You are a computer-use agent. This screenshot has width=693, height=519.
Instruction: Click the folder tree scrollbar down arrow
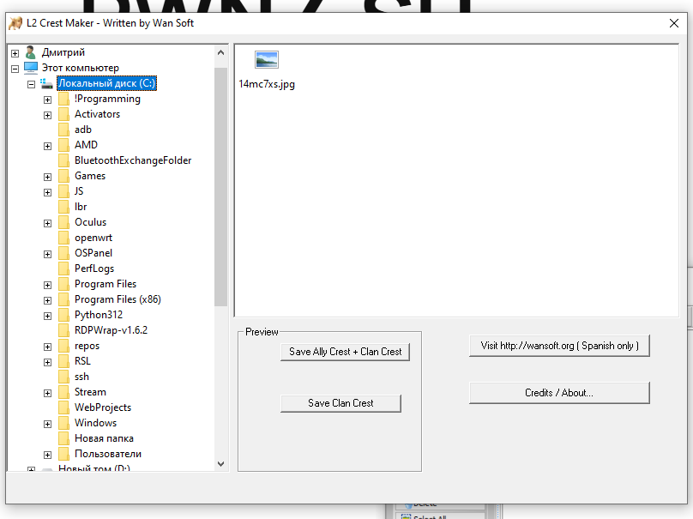coord(220,463)
